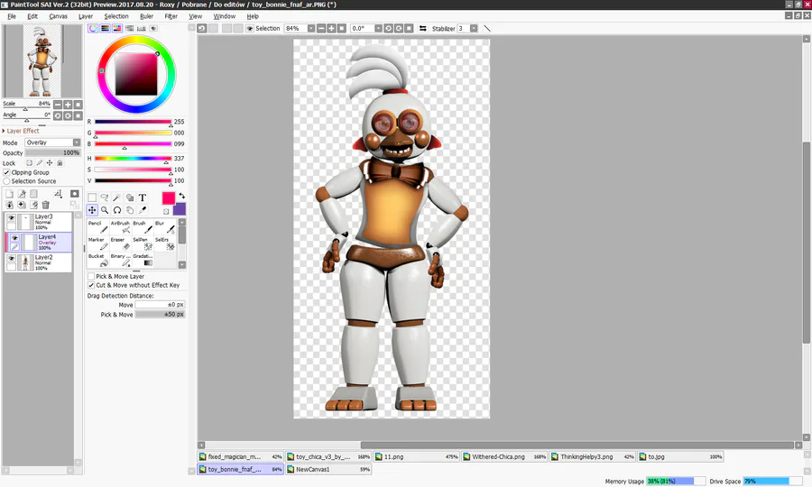
Task: Open the Ruler menu
Action: click(x=146, y=16)
